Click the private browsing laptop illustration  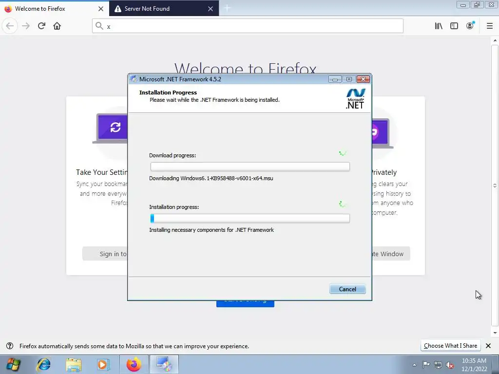point(383,133)
